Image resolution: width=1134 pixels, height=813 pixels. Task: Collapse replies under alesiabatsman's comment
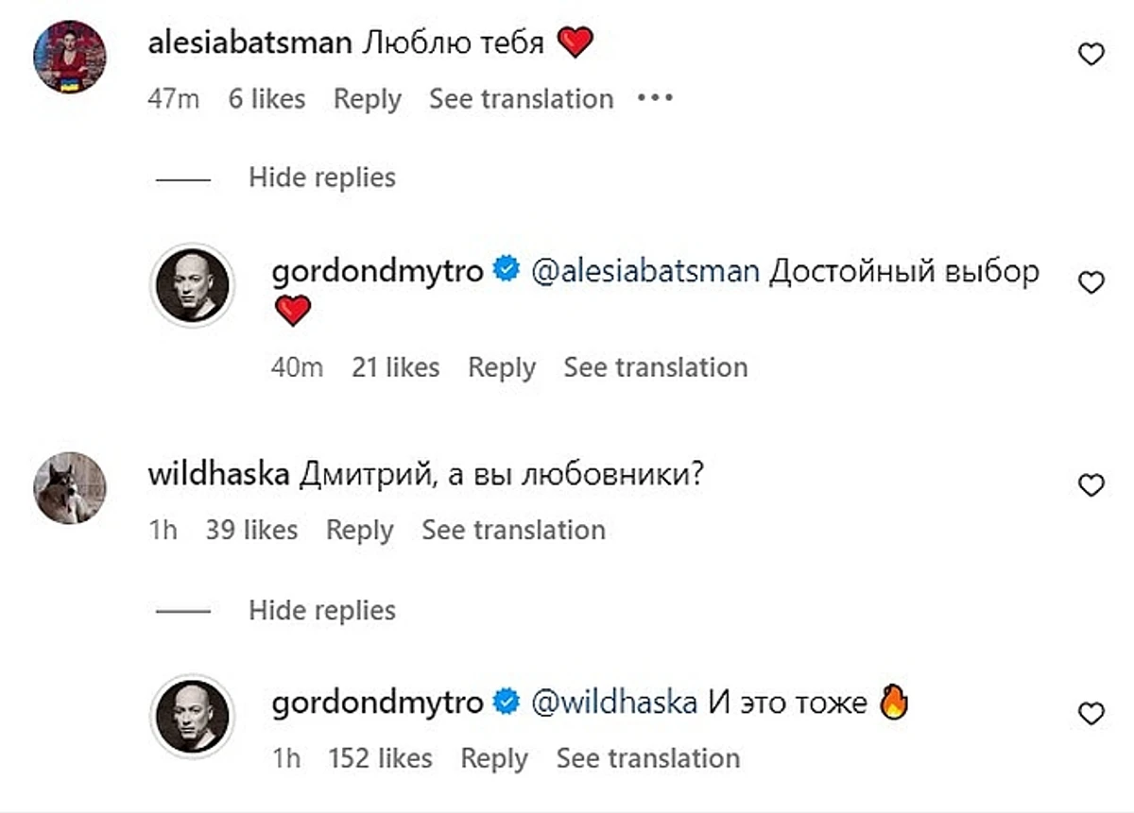(x=321, y=178)
